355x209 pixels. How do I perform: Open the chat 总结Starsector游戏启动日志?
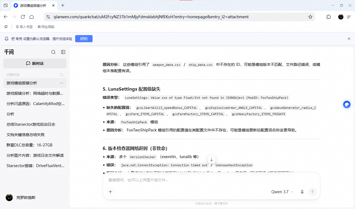pos(31,124)
